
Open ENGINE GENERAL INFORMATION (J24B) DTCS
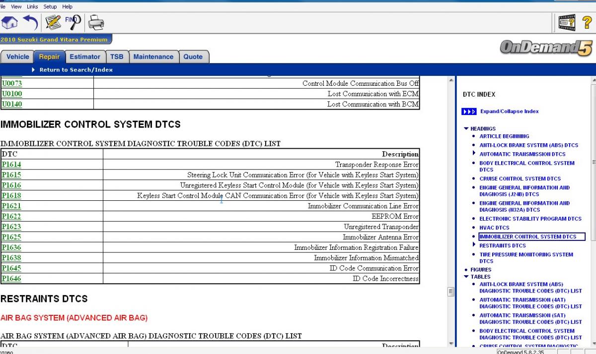point(524,191)
